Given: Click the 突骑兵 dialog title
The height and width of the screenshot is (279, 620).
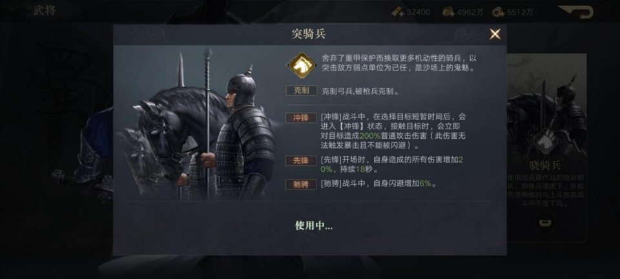Looking at the screenshot, I should pos(309,34).
